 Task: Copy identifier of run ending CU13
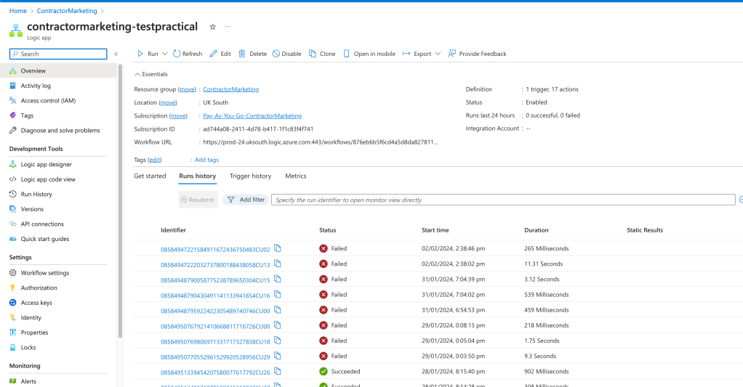point(278,264)
